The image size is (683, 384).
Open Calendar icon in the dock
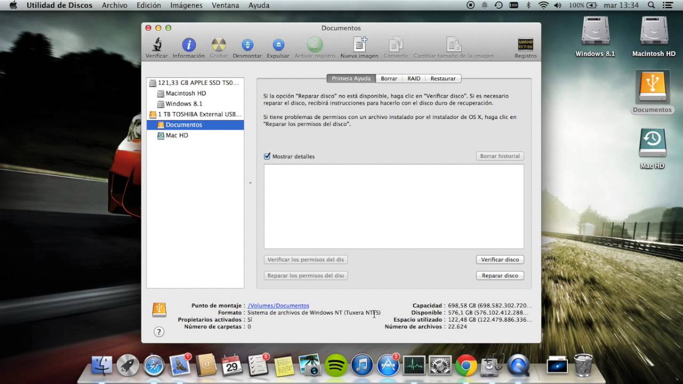point(232,366)
